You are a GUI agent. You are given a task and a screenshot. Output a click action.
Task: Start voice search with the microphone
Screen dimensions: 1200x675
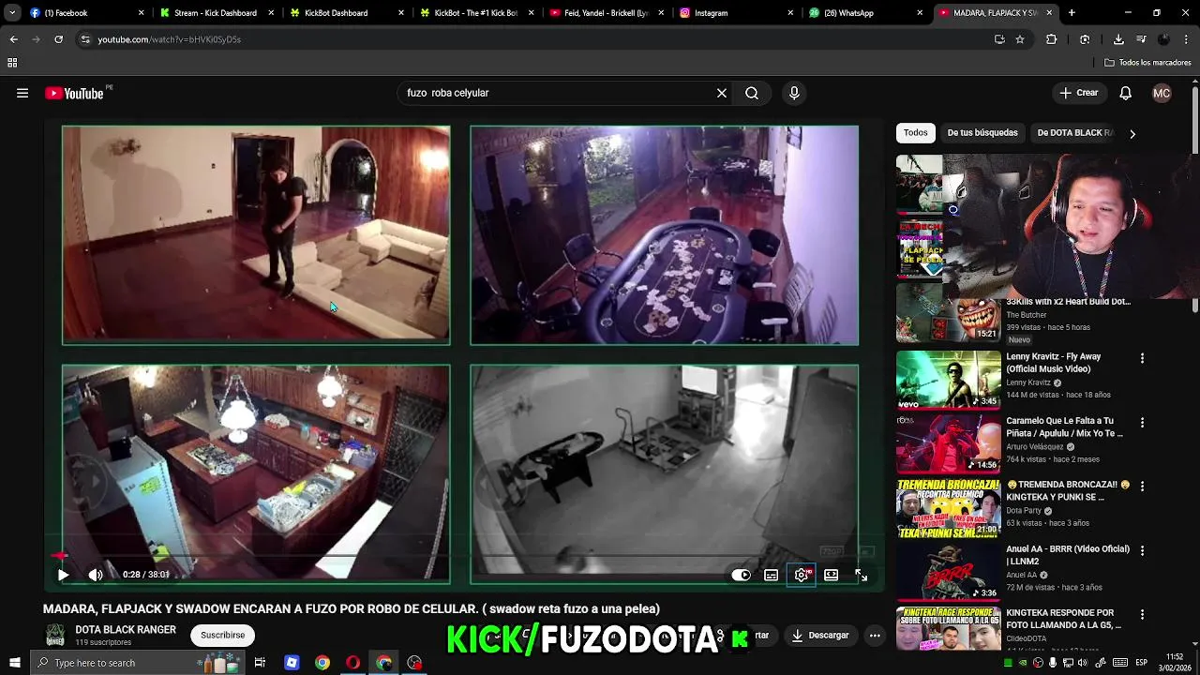794,93
